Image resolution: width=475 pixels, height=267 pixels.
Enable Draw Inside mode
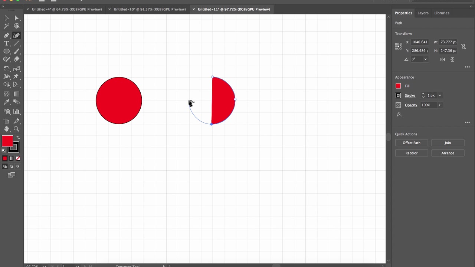pos(18,167)
